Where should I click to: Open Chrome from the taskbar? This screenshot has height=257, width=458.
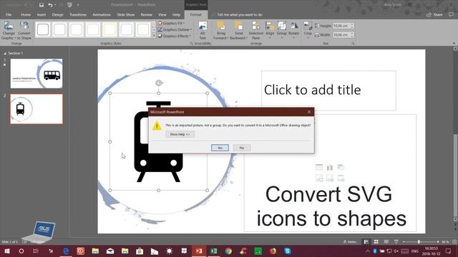228,251
